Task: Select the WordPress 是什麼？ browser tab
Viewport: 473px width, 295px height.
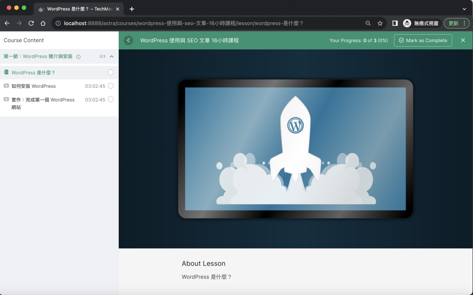Action: tap(79, 9)
